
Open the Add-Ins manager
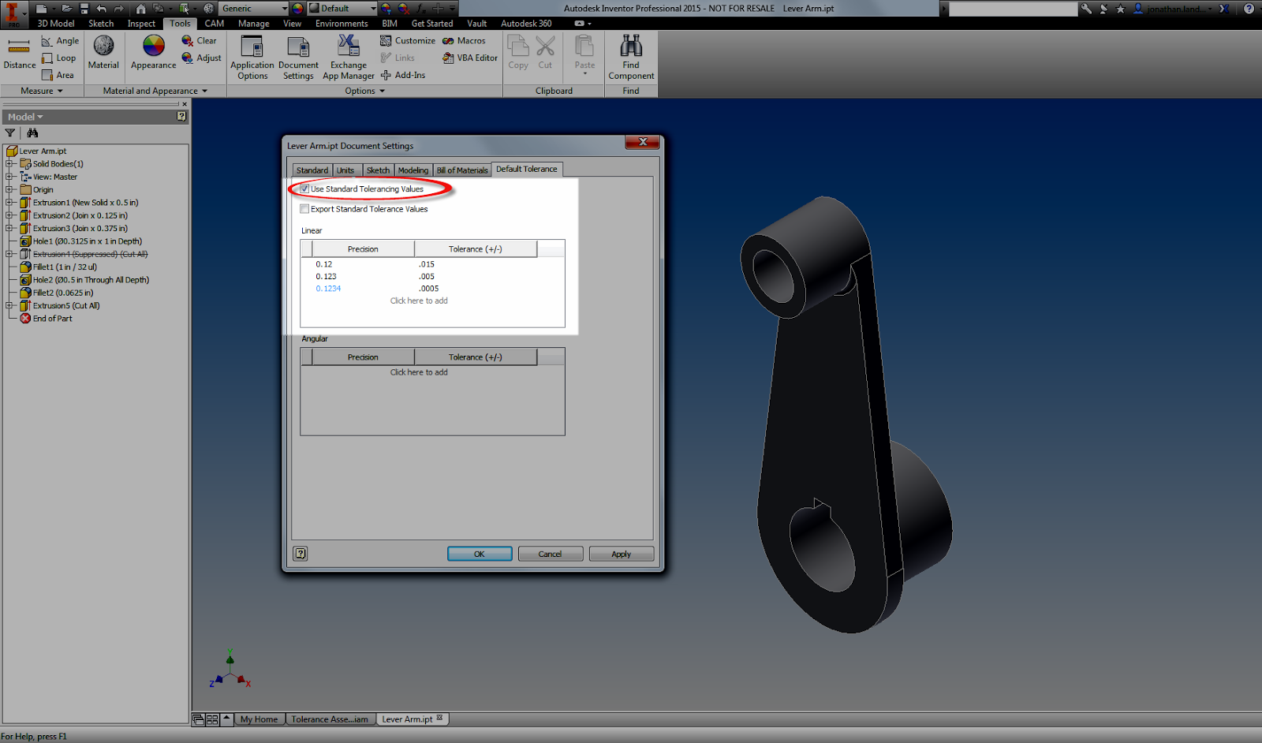[x=402, y=76]
